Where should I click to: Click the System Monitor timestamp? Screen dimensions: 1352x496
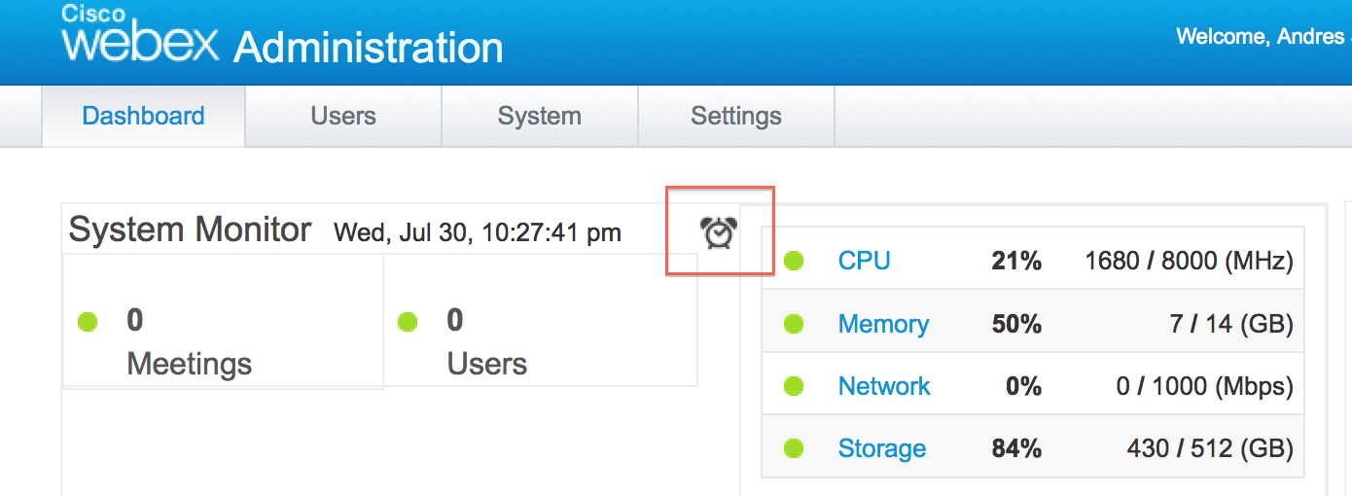coord(477,232)
